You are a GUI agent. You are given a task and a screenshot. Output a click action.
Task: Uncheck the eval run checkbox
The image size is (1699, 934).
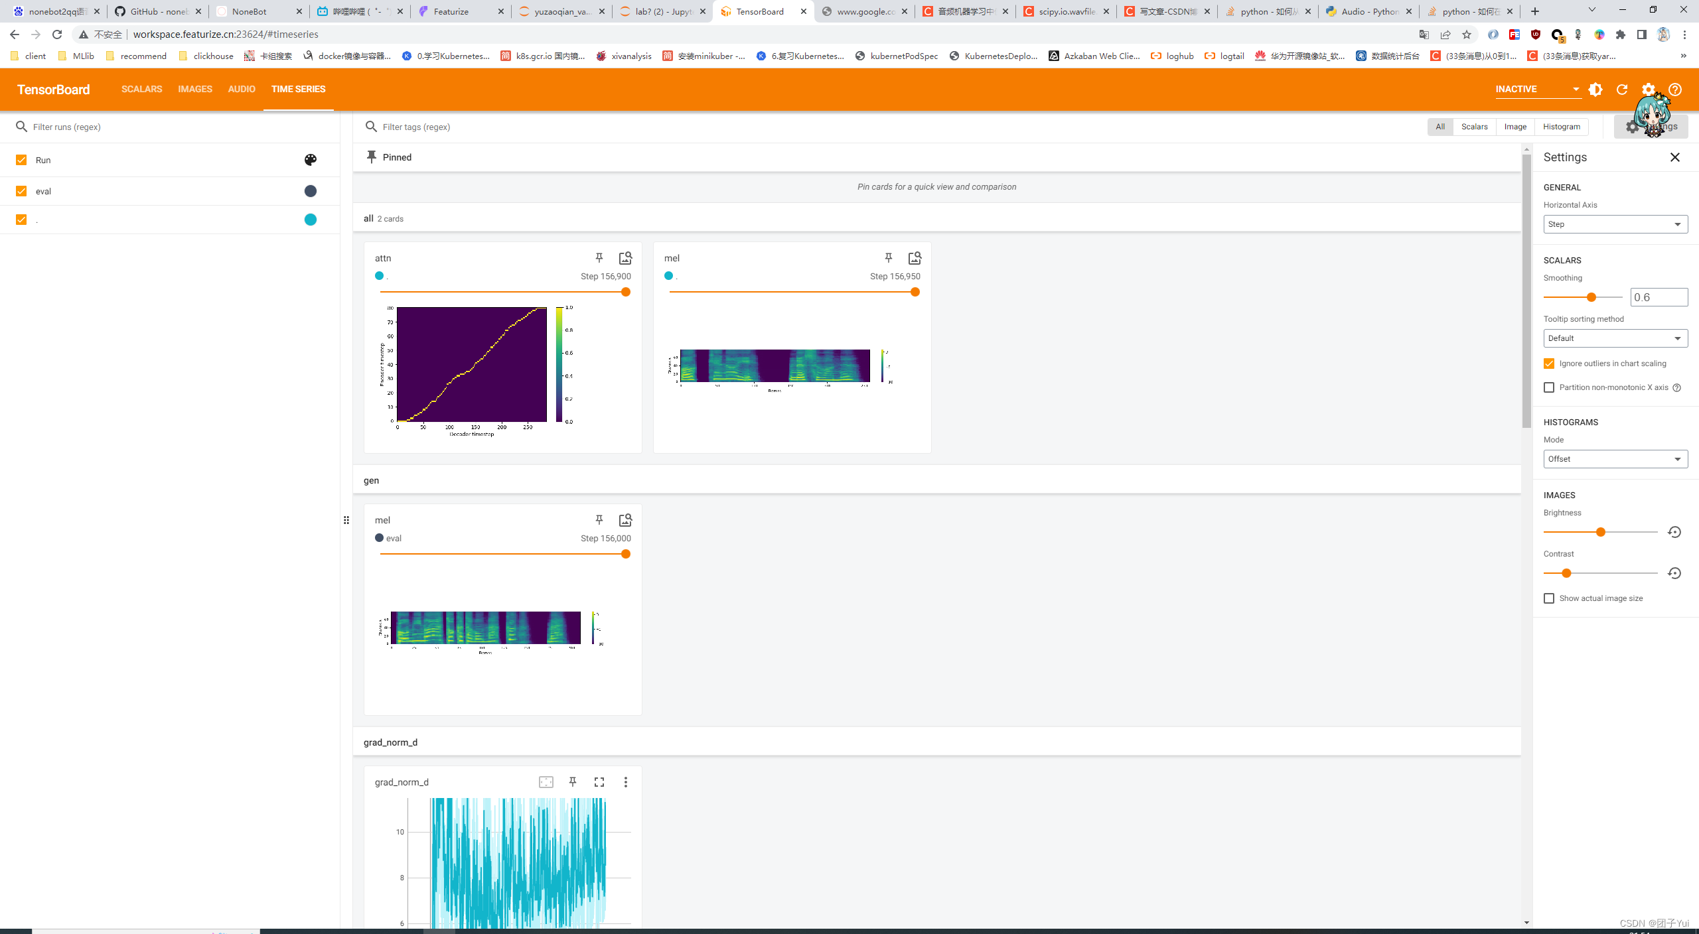[21, 191]
